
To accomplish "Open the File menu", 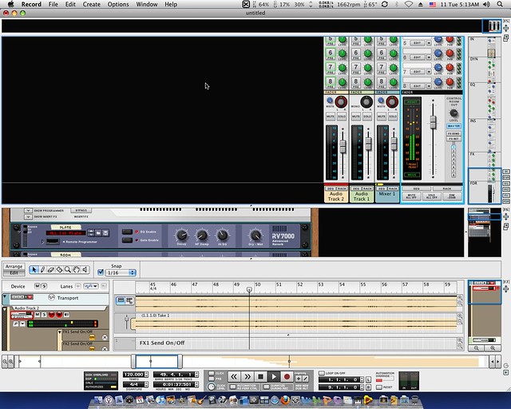I will (53, 4).
